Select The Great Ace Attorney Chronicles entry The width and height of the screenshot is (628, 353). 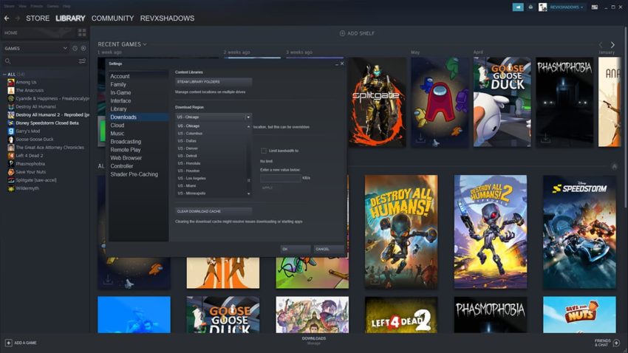(x=50, y=148)
